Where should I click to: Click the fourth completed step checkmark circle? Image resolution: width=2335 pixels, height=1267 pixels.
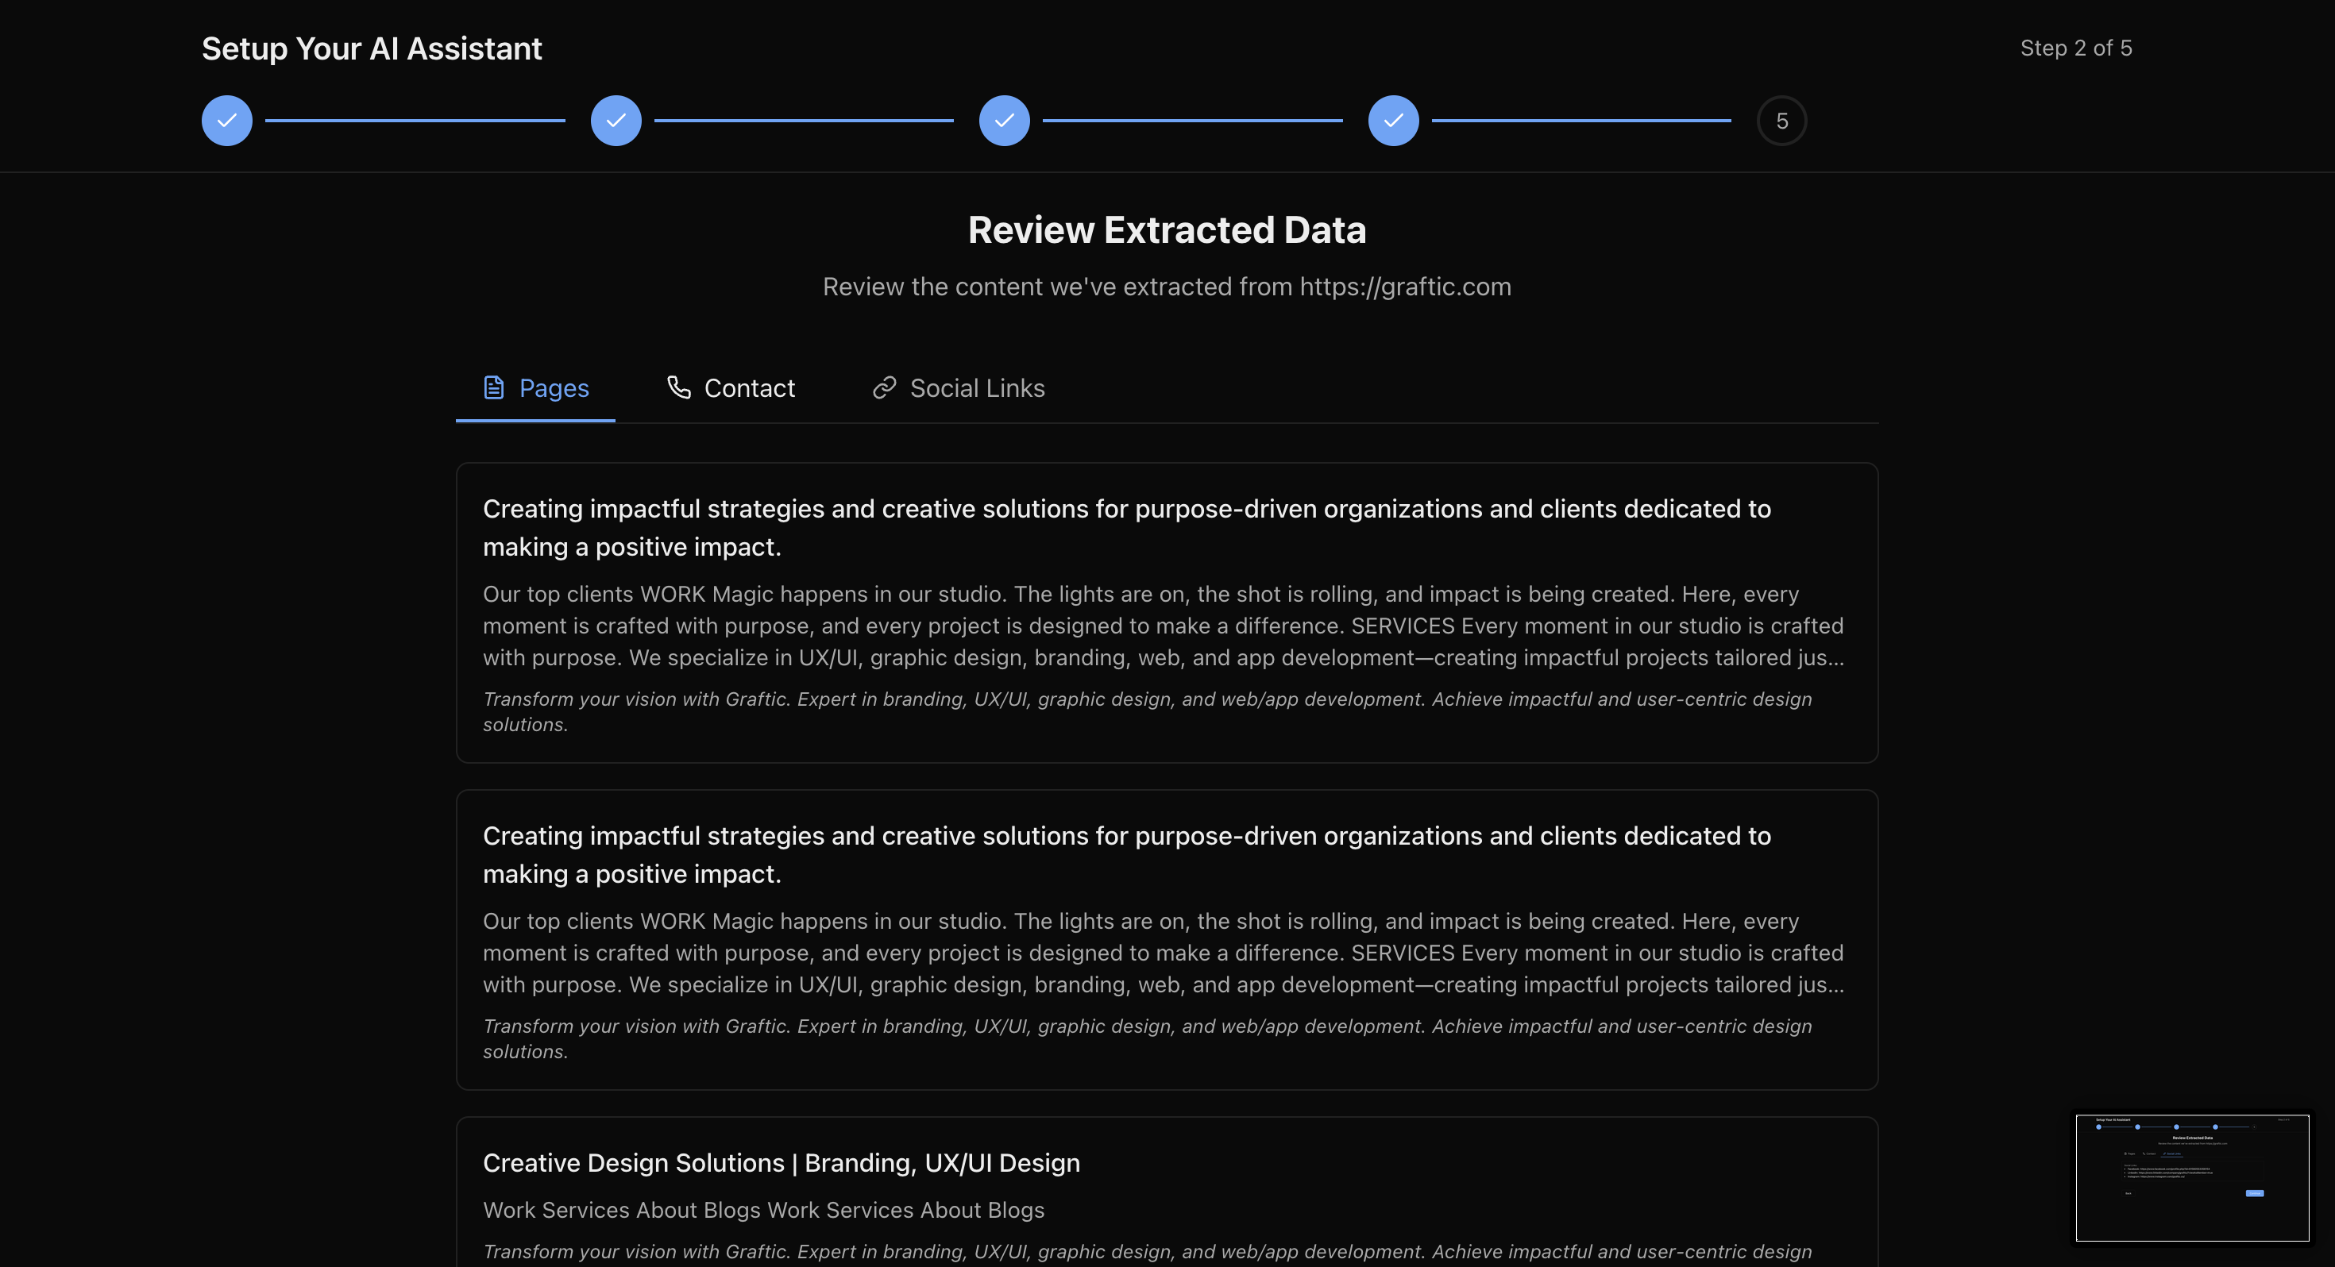pyautogui.click(x=1392, y=121)
